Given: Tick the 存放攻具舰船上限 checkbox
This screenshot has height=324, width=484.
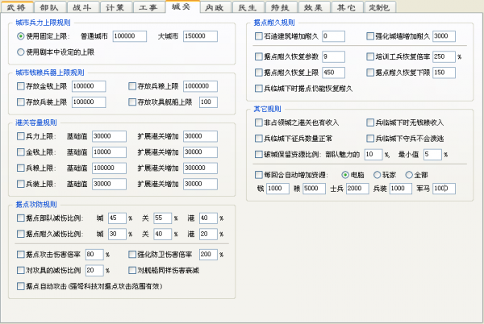Looking at the screenshot, I should pyautogui.click(x=132, y=102).
